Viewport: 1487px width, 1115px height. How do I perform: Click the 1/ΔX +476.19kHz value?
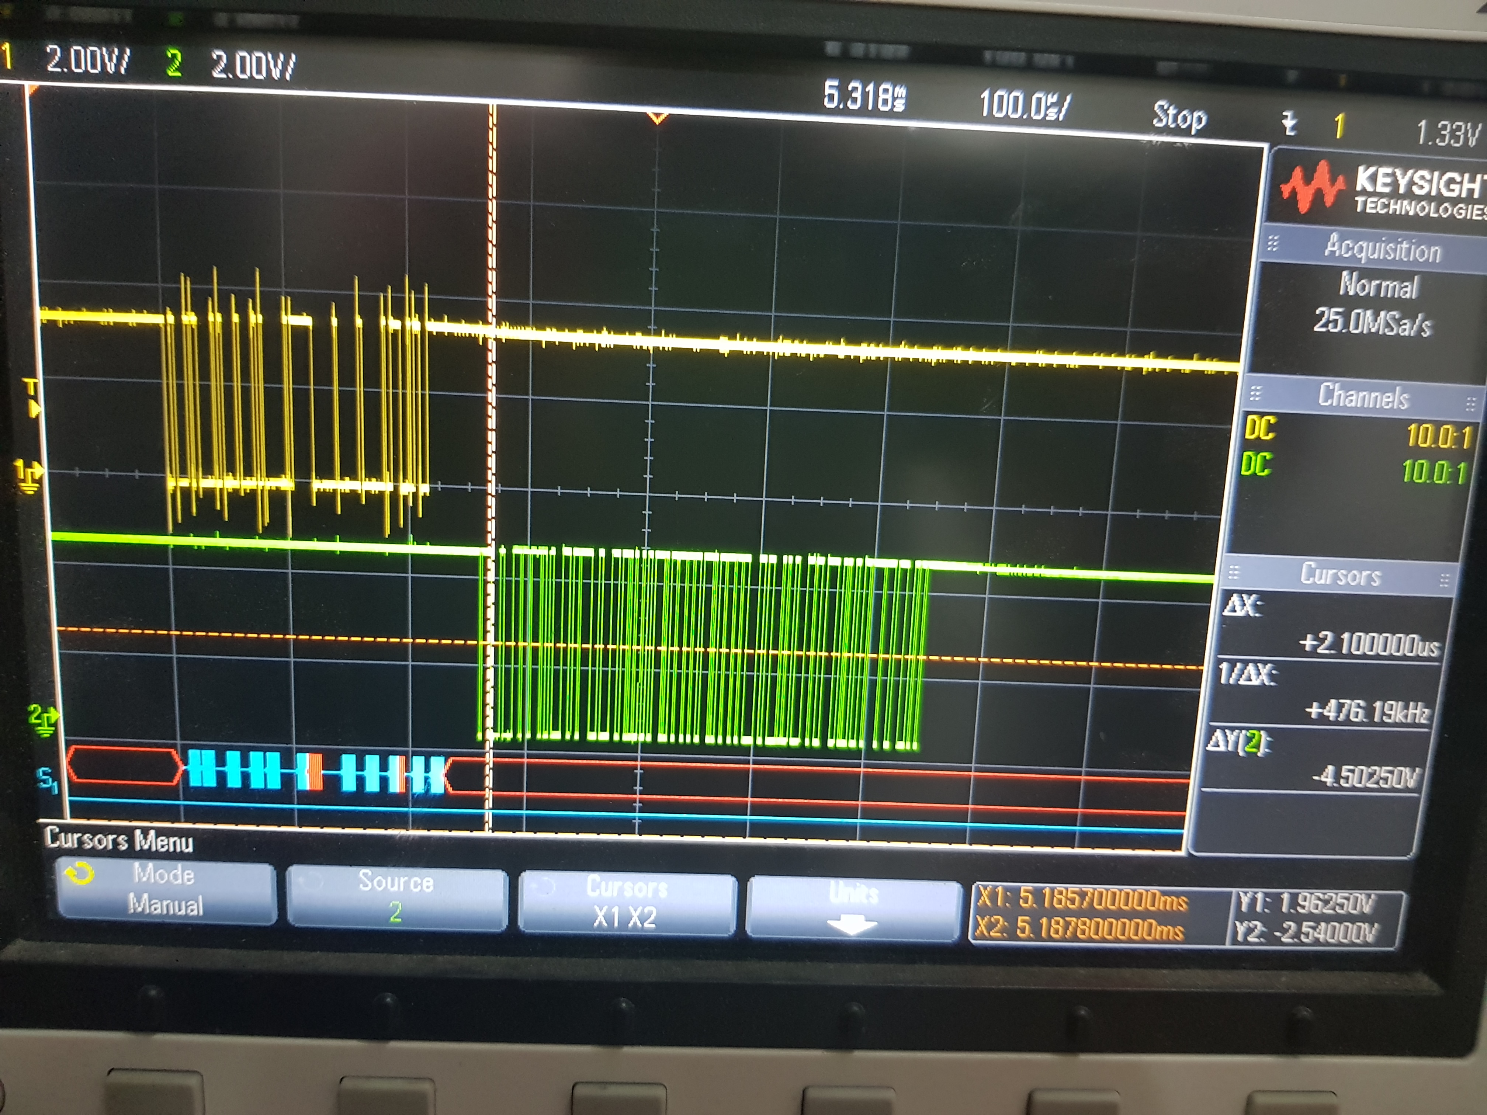coord(1368,711)
